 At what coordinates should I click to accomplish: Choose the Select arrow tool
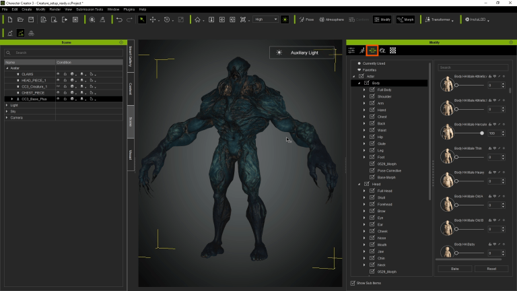(x=142, y=20)
